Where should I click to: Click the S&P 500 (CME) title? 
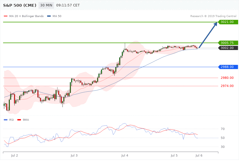pyautogui.click(x=20, y=5)
